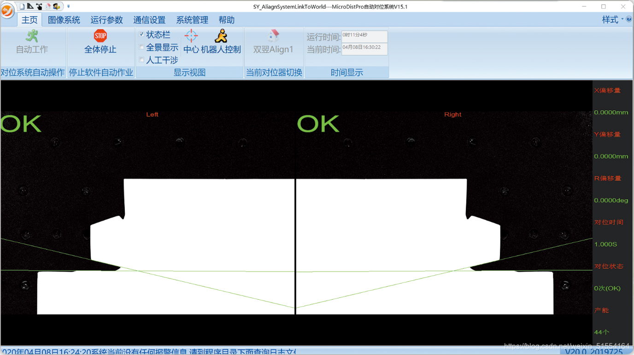Click the 当前时间 text field
The image size is (634, 355).
tap(364, 49)
